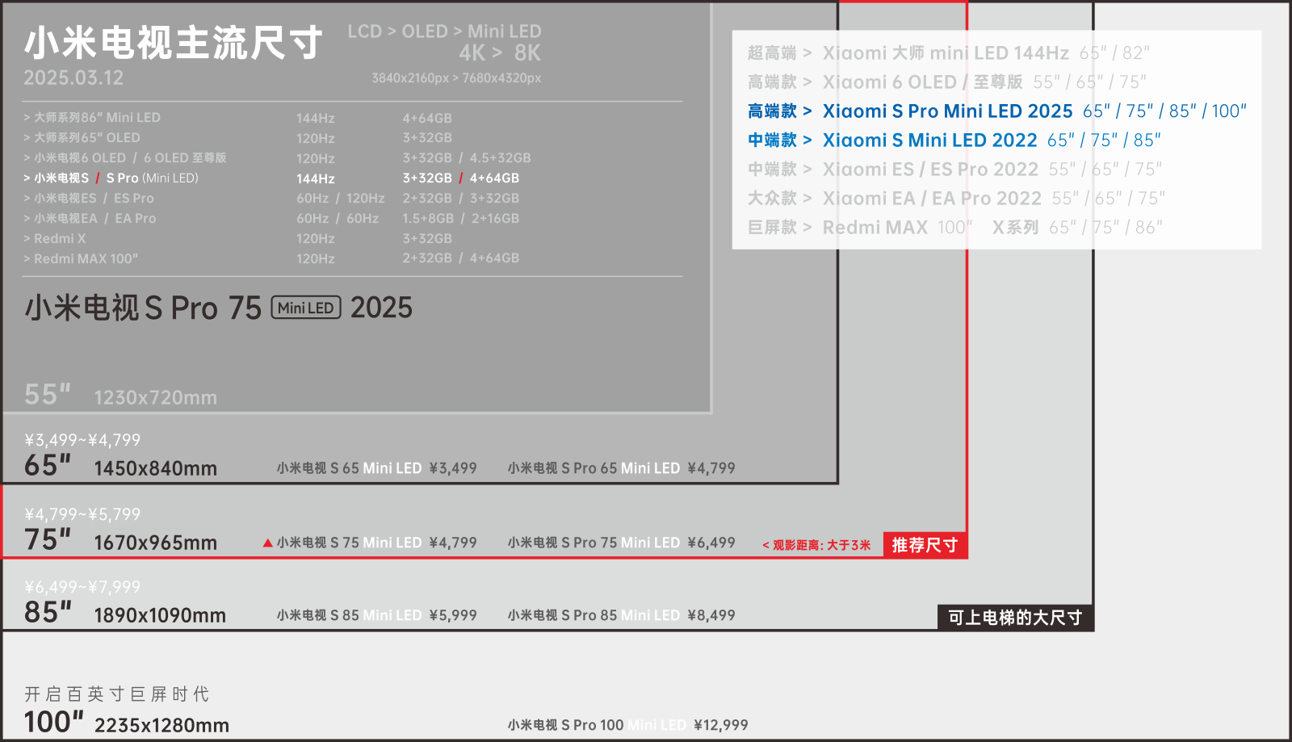Click the 小米电视 S Pro 75 heading text
1292x742 pixels.
coord(144,308)
